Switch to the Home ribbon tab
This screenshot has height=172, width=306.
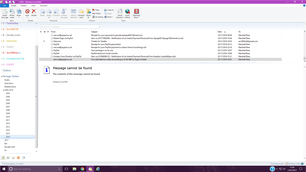(x=13, y=6)
